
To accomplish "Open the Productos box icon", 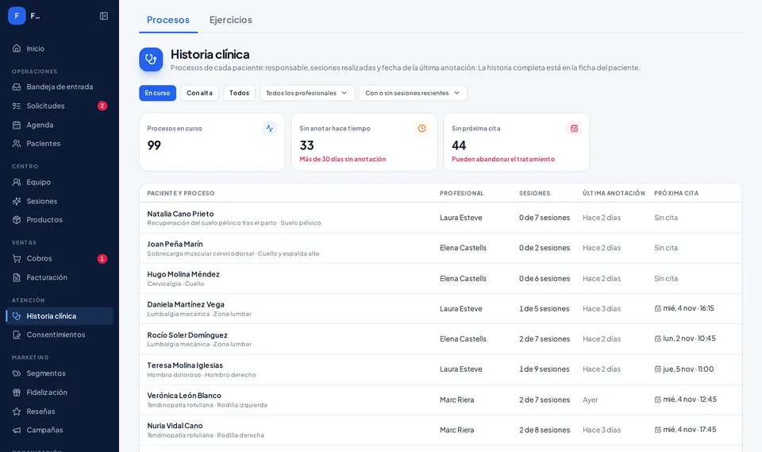I will [17, 220].
